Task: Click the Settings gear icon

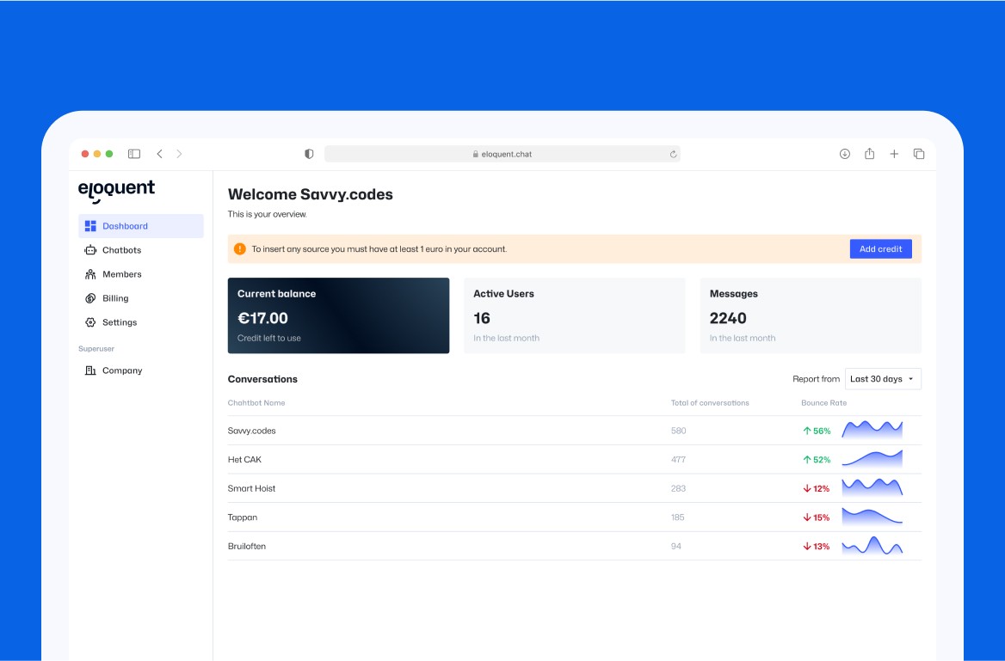Action: [x=90, y=322]
